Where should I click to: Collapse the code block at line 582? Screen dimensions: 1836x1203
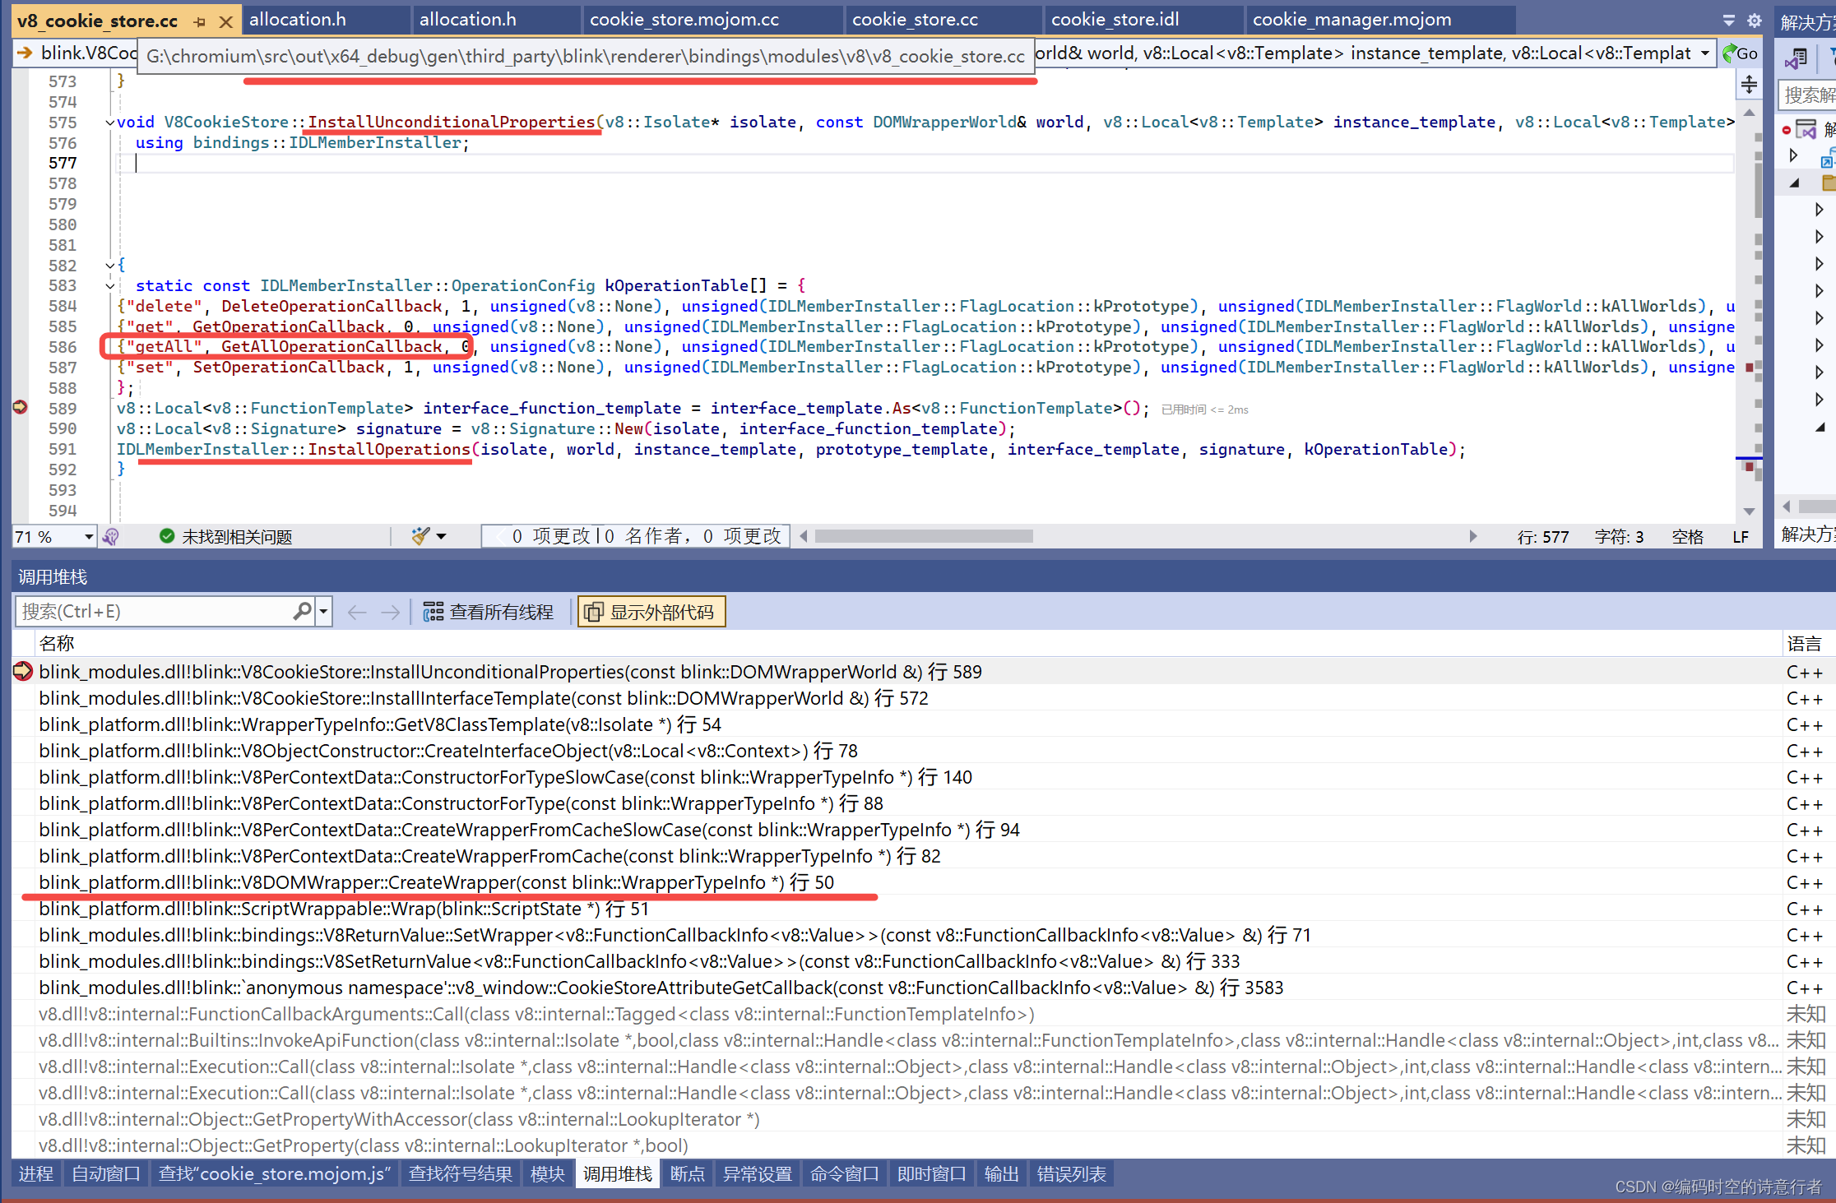[x=110, y=266]
